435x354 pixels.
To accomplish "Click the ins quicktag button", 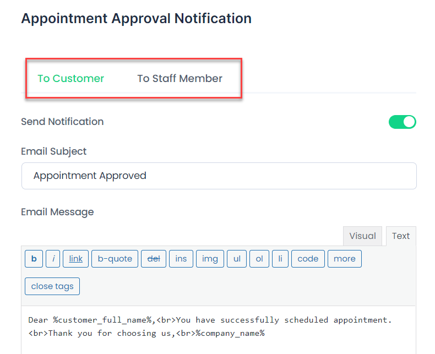I will 181,259.
